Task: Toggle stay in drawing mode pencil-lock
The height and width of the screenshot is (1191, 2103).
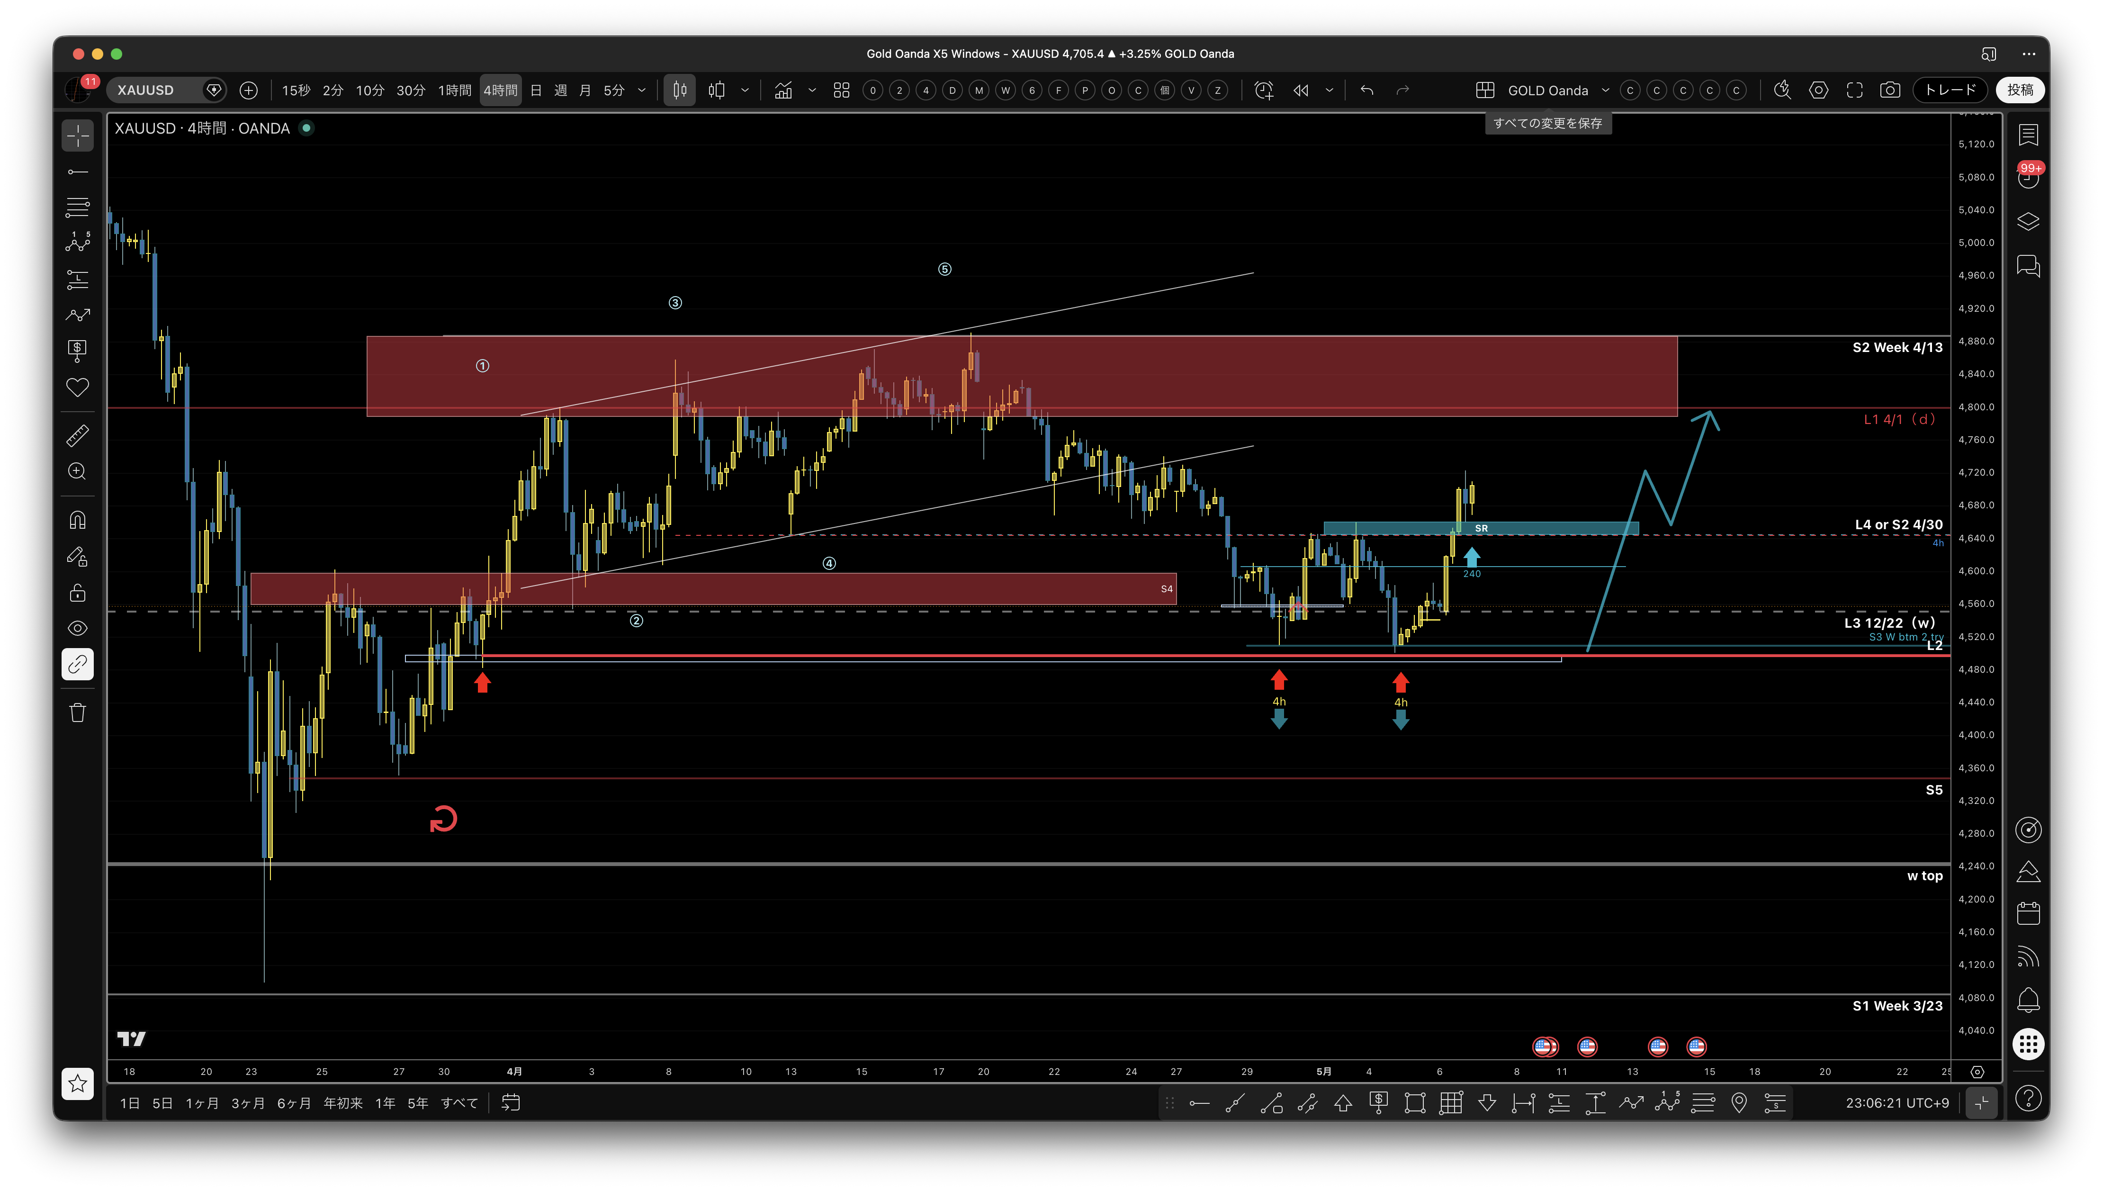Action: point(78,556)
